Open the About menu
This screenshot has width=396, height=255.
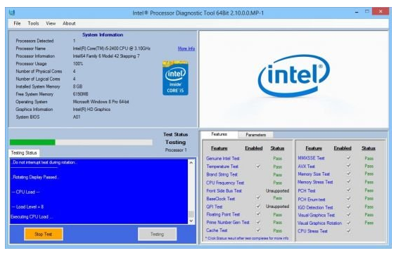coord(69,23)
